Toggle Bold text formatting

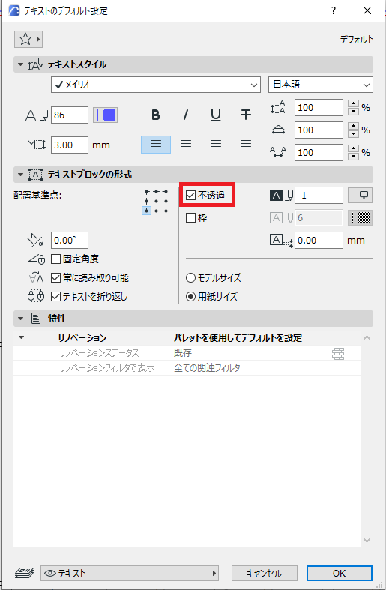[155, 115]
